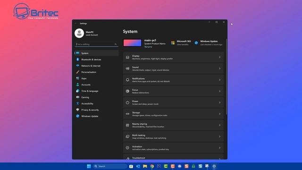Open the orange Snagit taskbar icon

click(186, 166)
